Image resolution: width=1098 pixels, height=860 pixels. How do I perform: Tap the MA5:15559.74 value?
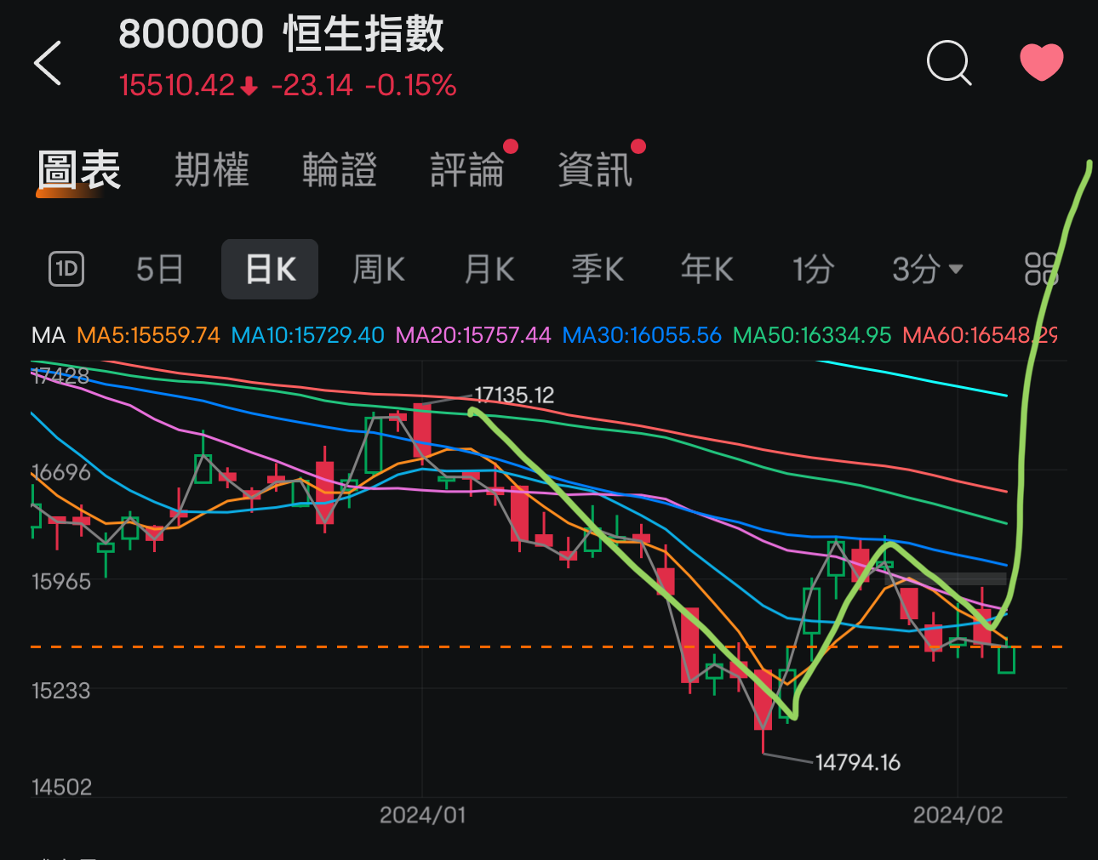pos(148,335)
